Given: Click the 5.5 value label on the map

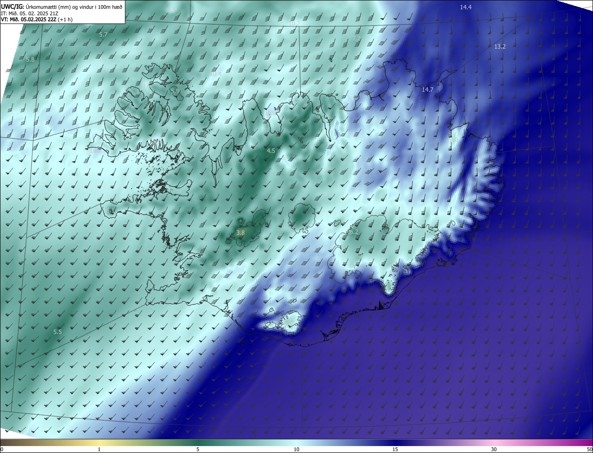Looking at the screenshot, I should tap(57, 332).
